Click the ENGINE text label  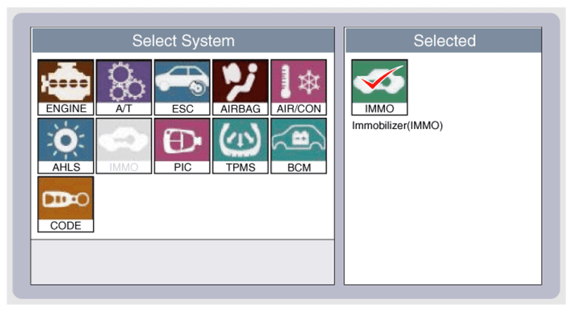click(x=66, y=109)
